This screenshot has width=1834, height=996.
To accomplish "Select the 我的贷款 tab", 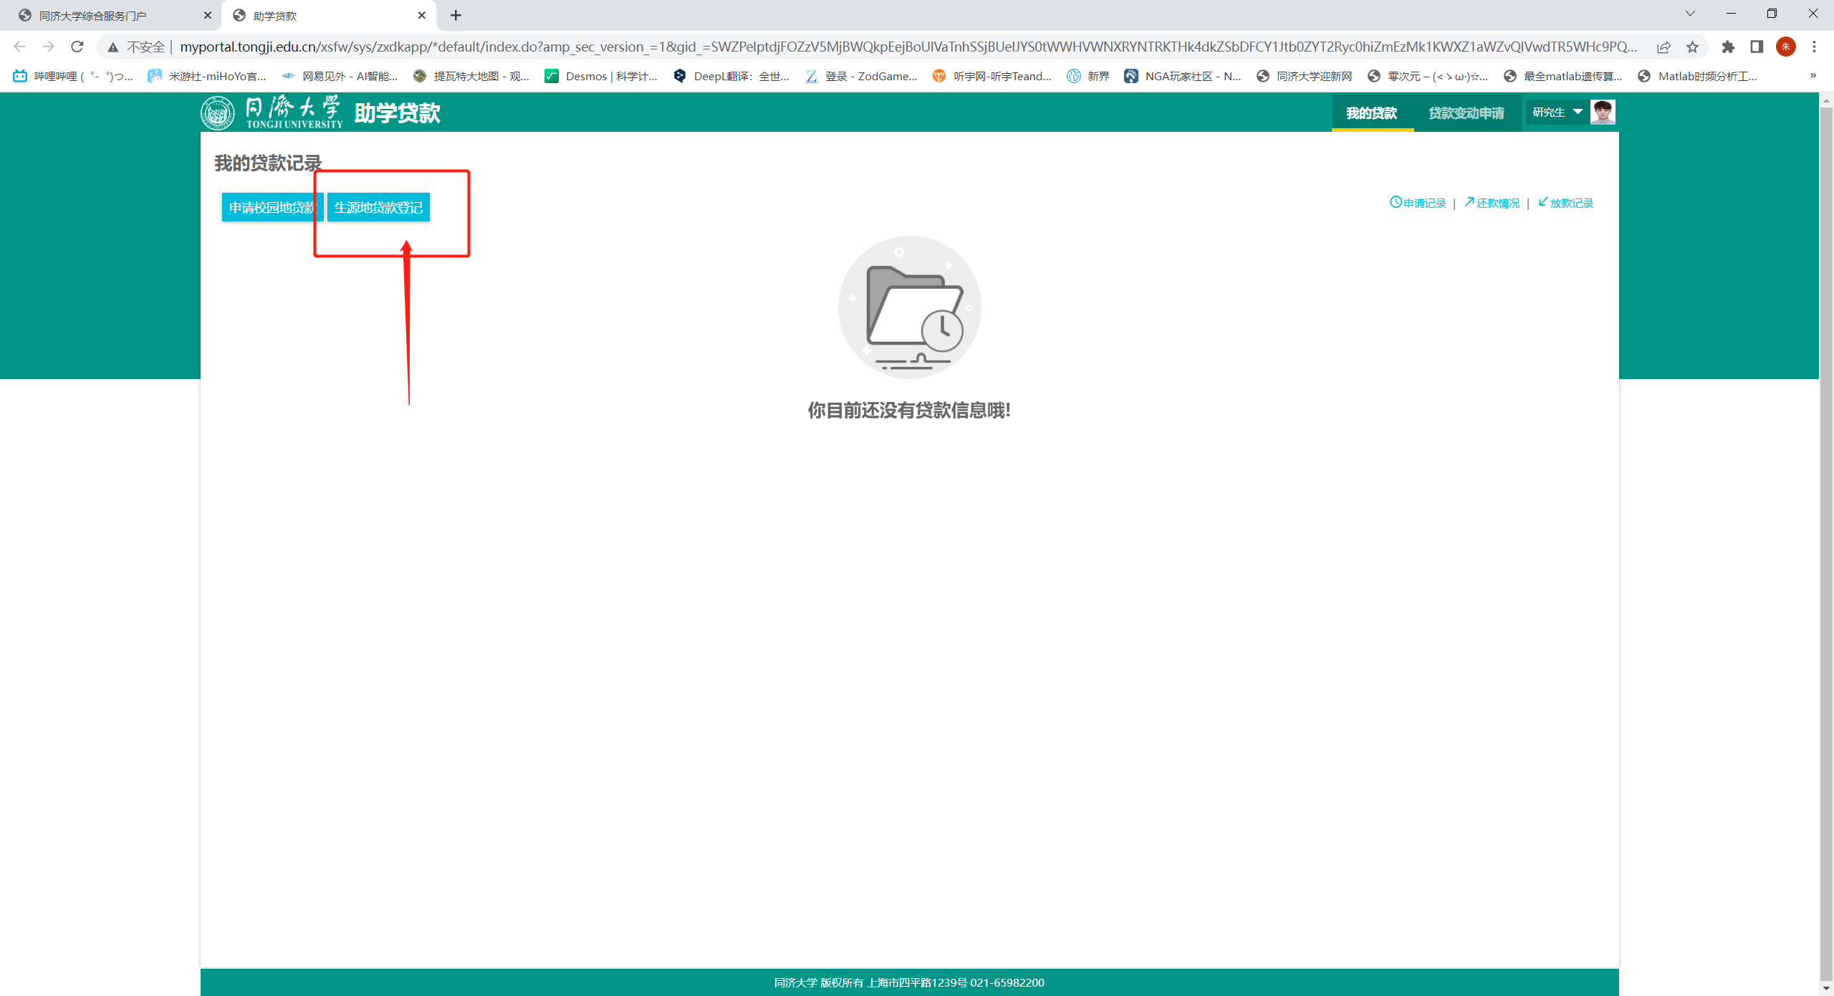I will pyautogui.click(x=1371, y=113).
